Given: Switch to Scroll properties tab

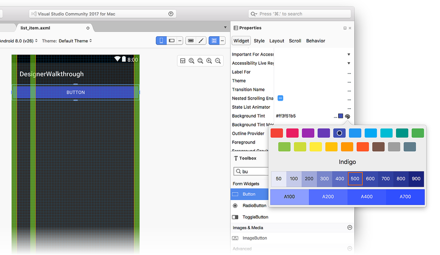Looking at the screenshot, I should [295, 41].
